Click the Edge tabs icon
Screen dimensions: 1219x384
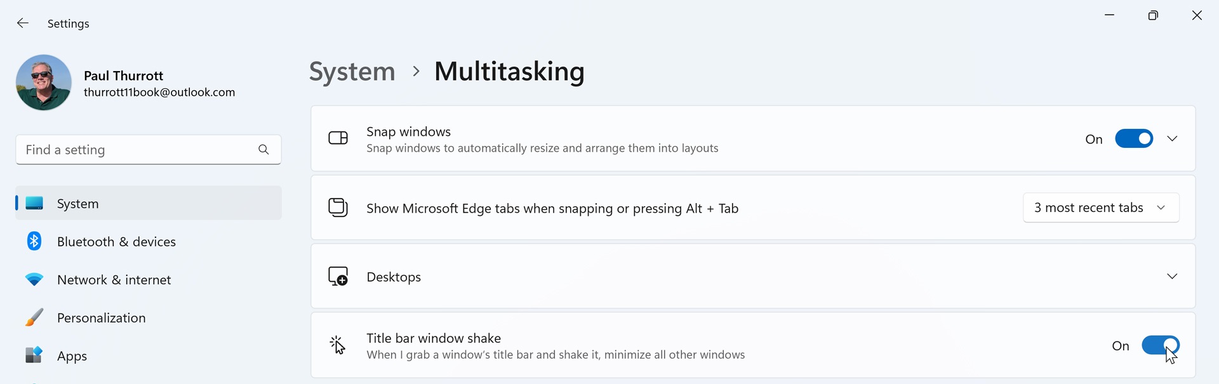338,208
